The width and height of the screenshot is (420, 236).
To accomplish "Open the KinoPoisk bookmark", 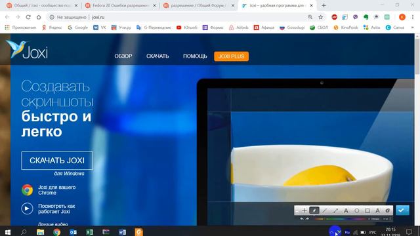I will (346, 28).
